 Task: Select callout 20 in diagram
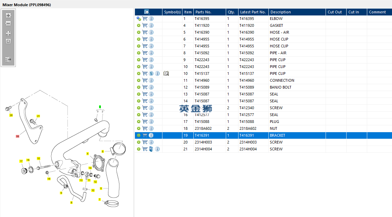[11, 115]
